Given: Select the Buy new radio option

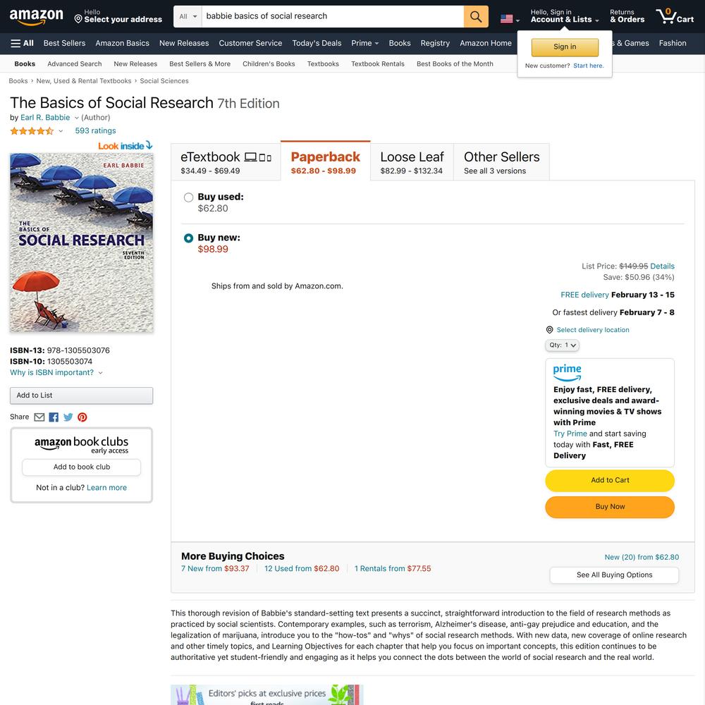Looking at the screenshot, I should pyautogui.click(x=188, y=238).
